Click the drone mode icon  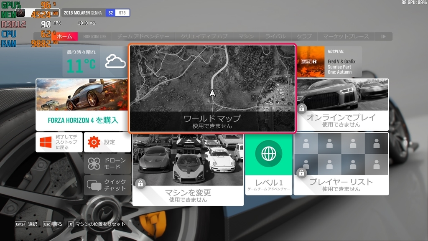point(94,164)
